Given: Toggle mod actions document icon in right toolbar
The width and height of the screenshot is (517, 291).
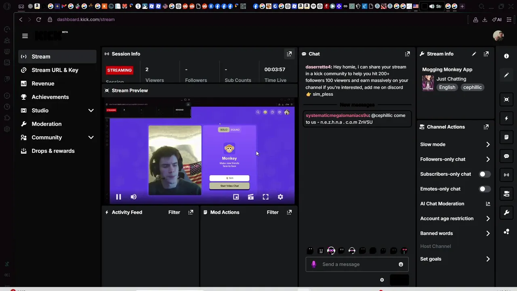Looking at the screenshot, I should [x=506, y=137].
